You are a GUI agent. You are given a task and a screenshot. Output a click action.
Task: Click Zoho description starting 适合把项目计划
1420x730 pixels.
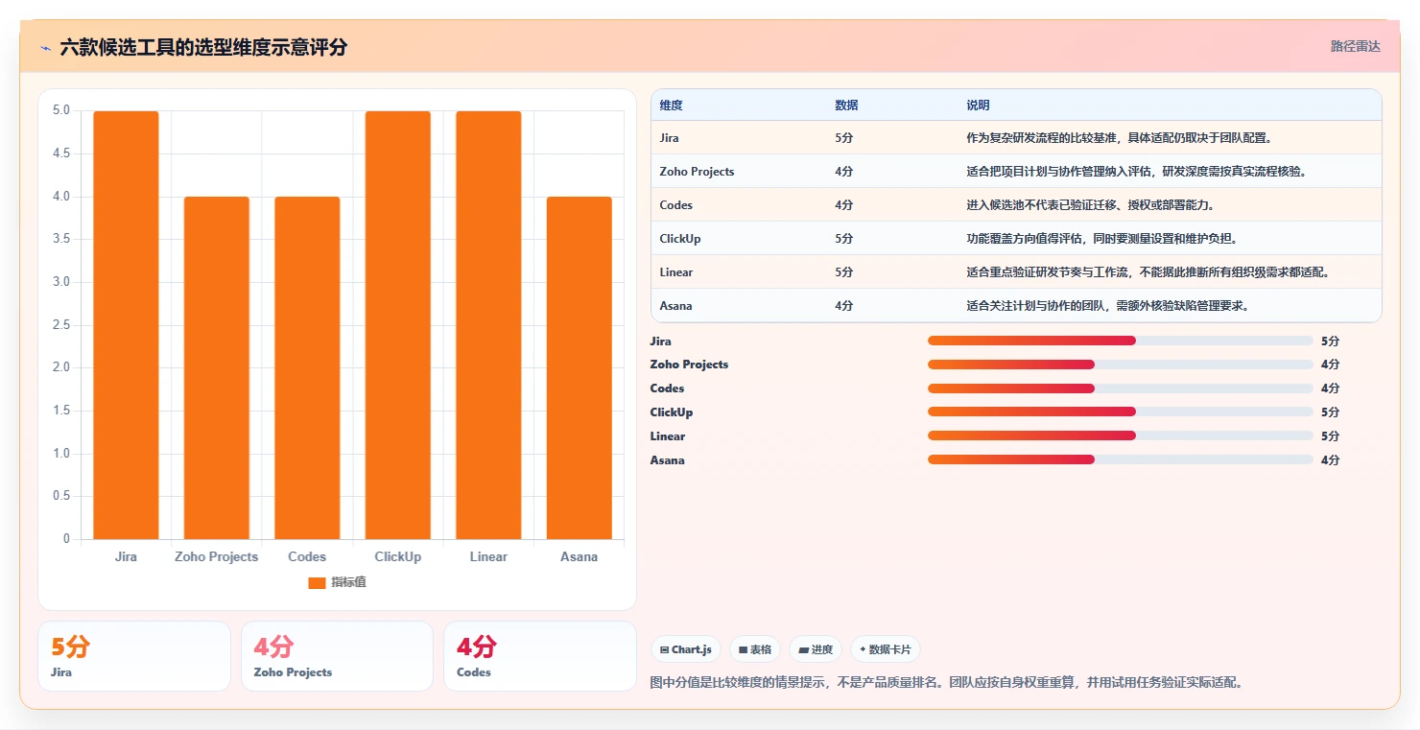coord(1137,172)
